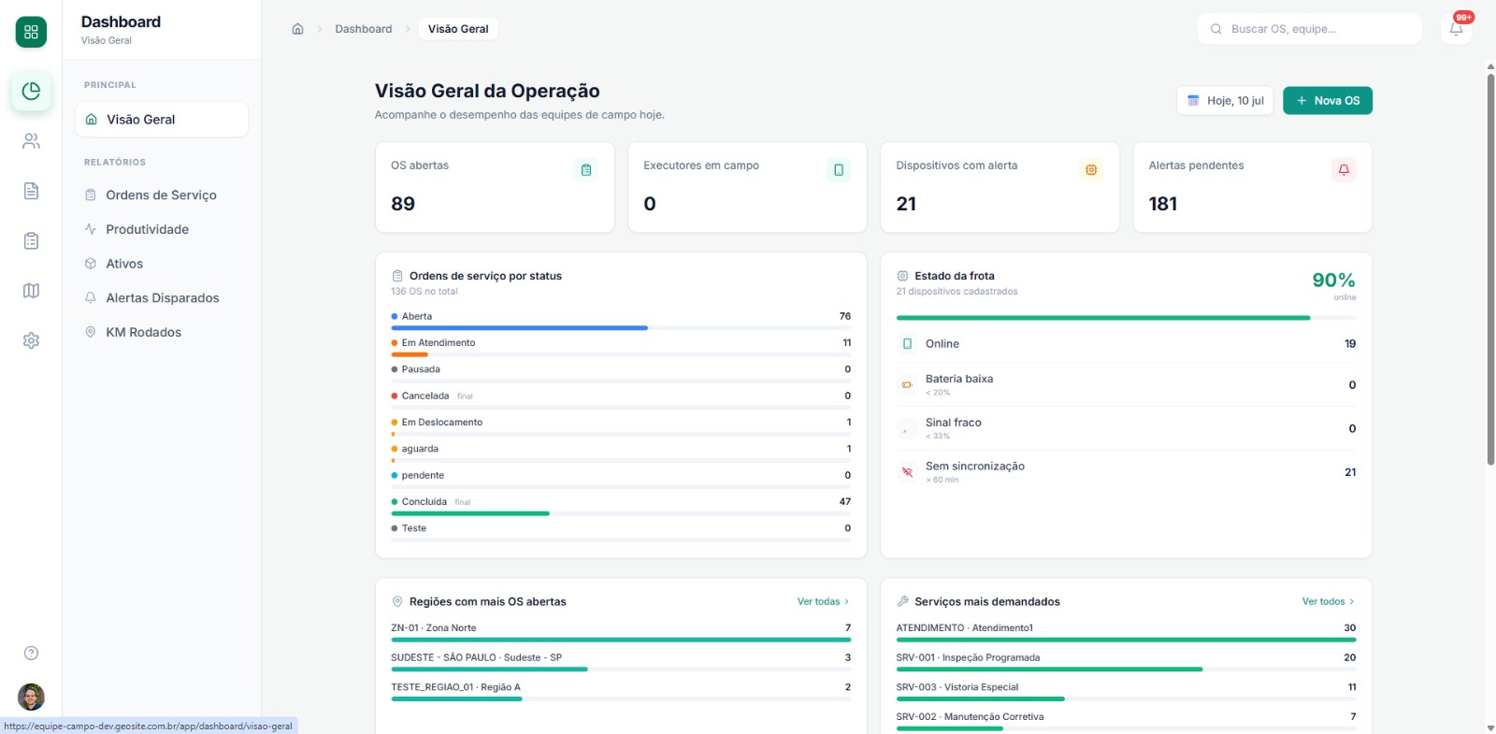Click the home icon in breadcrumb

click(x=297, y=29)
